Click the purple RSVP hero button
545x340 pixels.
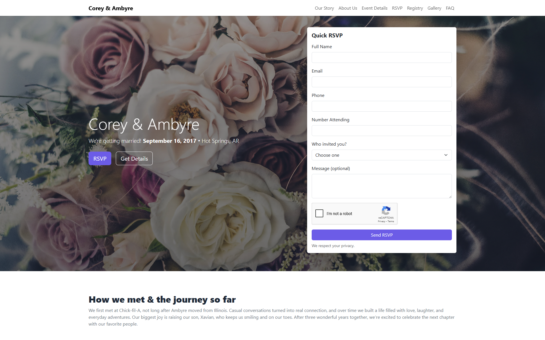(100, 158)
